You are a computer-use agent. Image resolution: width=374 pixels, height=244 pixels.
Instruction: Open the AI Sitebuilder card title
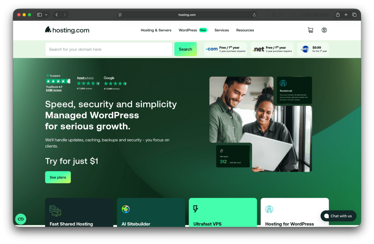coord(136,224)
